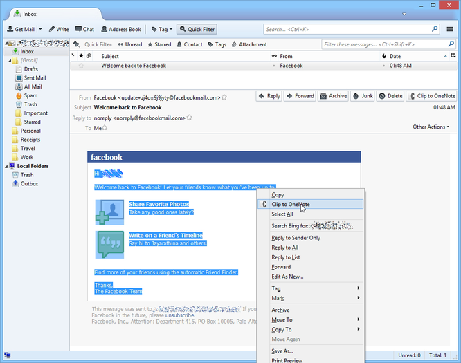This screenshot has width=461, height=363.
Task: Open the Get Mail dropdown arrow
Action: 40,29
